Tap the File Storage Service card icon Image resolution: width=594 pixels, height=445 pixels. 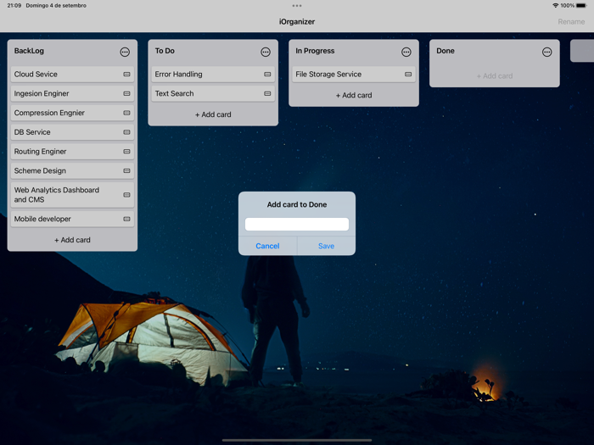click(x=408, y=75)
